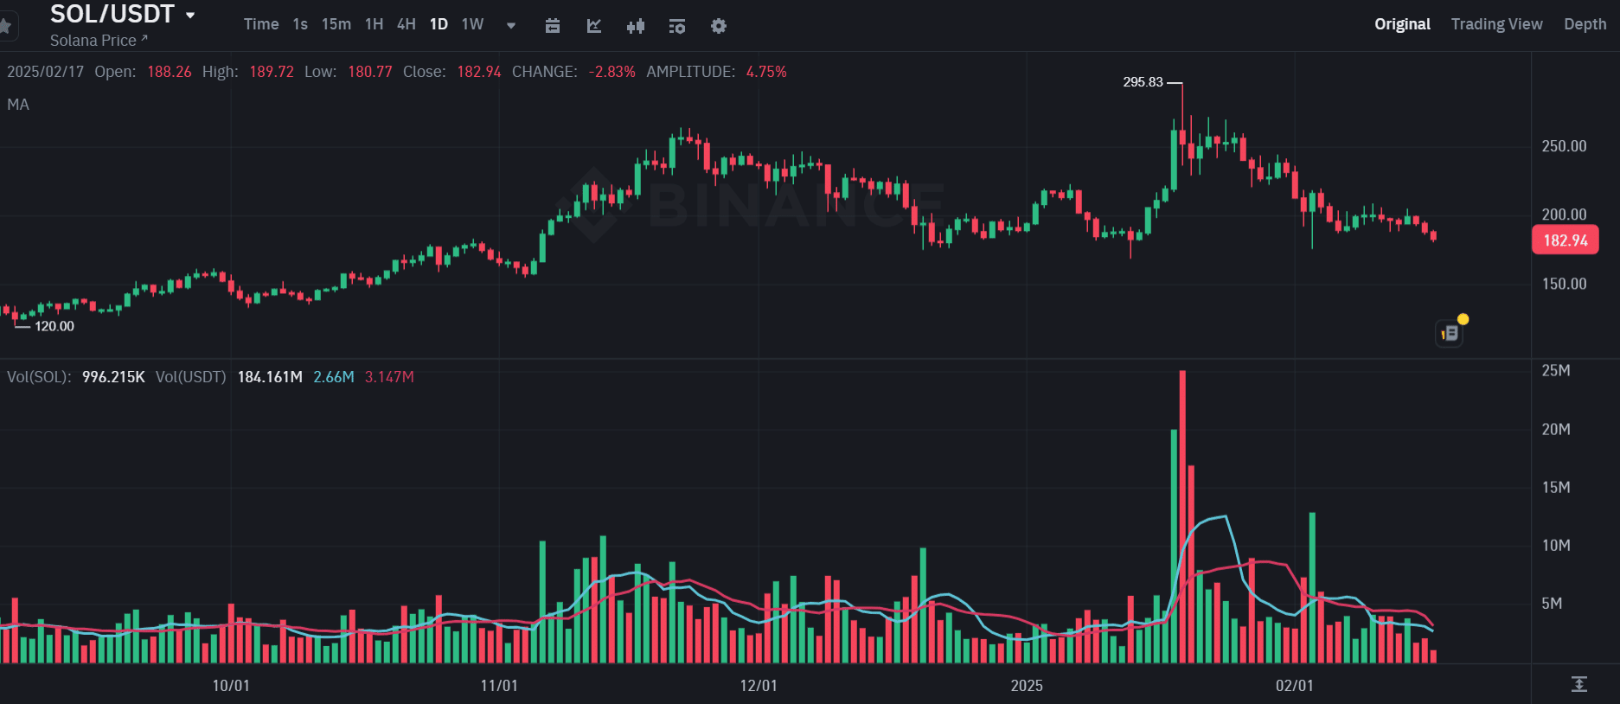This screenshot has width=1620, height=704.
Task: Click the auto-fit scale icon at bottom right
Action: (1578, 684)
